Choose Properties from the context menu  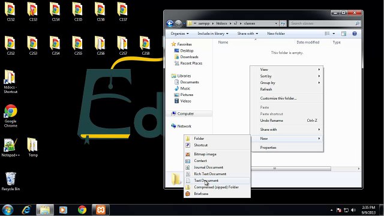[x=287, y=148]
